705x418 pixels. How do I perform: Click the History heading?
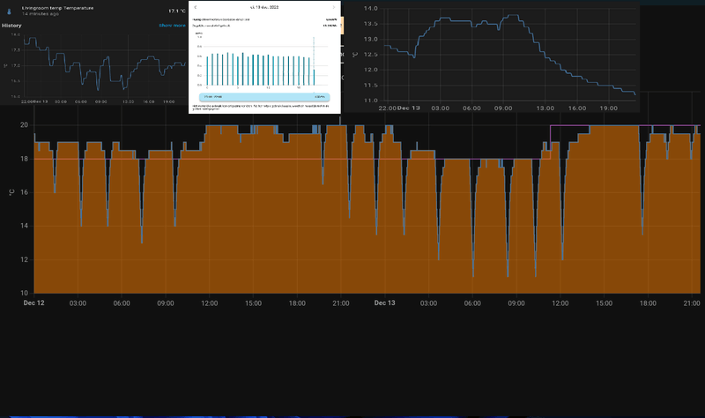(11, 26)
